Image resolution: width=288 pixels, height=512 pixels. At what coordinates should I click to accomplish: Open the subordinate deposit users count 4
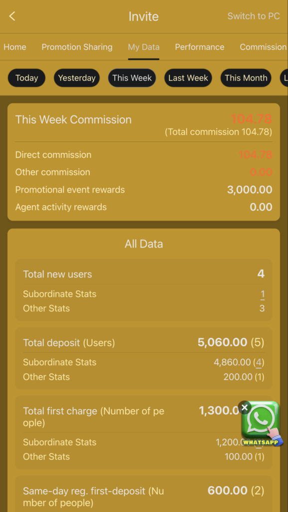pos(259,362)
